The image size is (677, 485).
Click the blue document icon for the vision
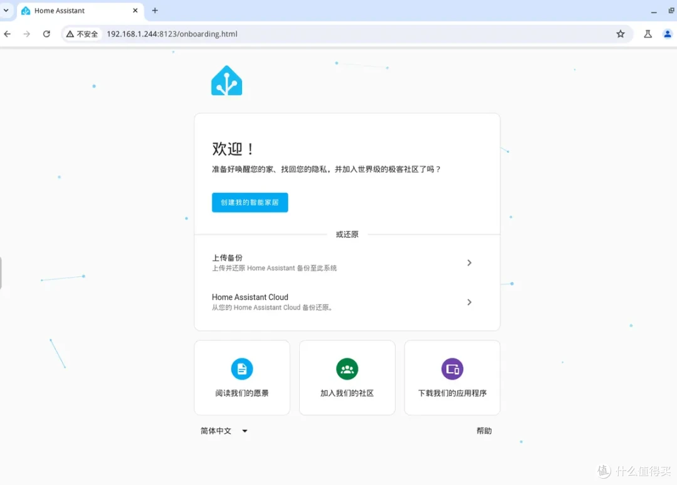point(242,369)
